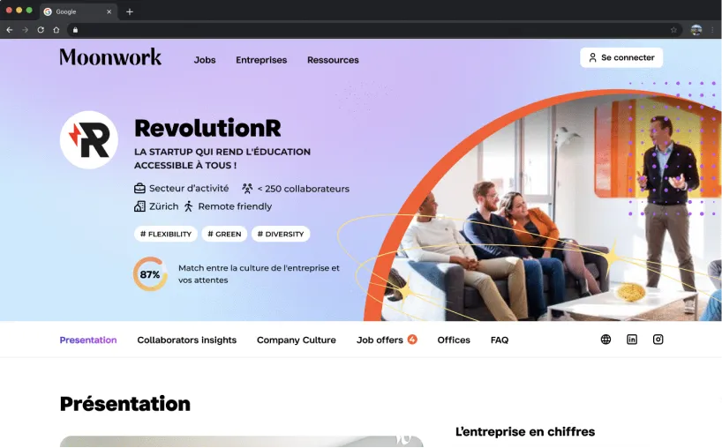
Task: Open the Ressources menu
Action: (333, 60)
